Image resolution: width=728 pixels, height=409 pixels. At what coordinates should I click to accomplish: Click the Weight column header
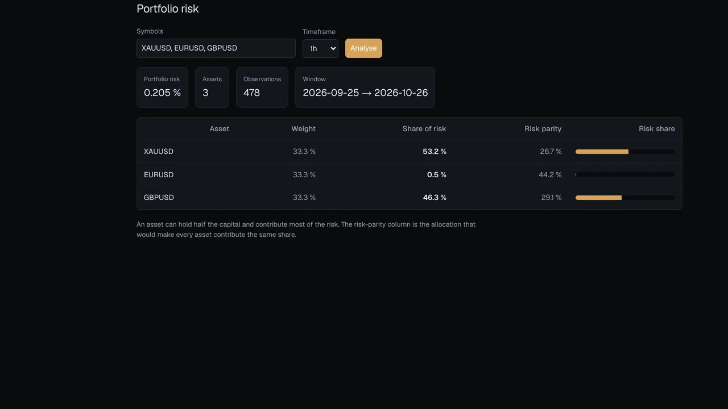tap(304, 129)
